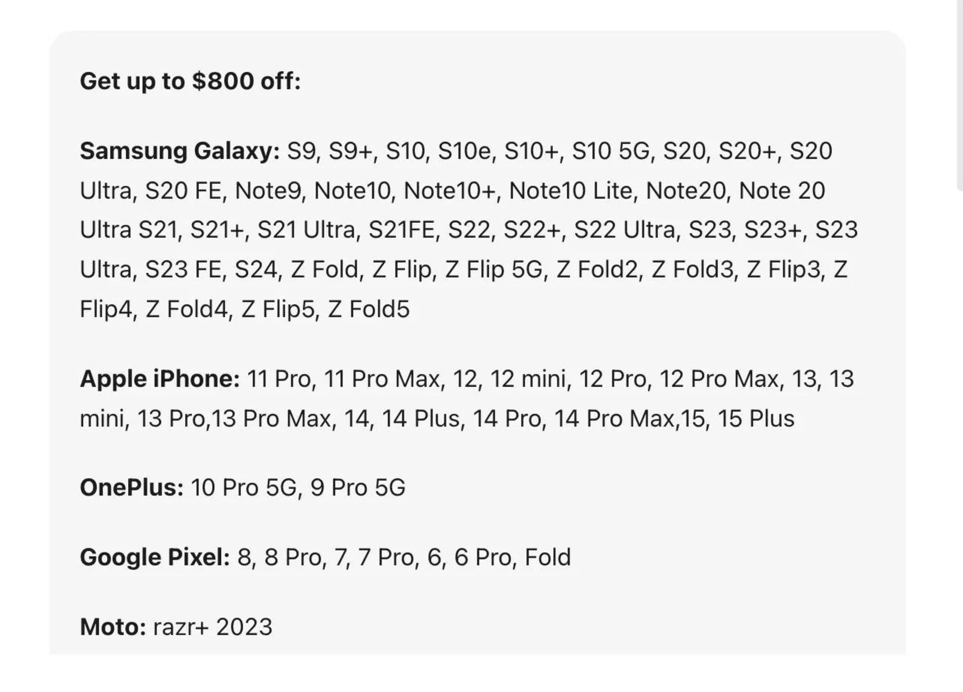Click the bold "Apple iPhone:" label

click(x=159, y=379)
